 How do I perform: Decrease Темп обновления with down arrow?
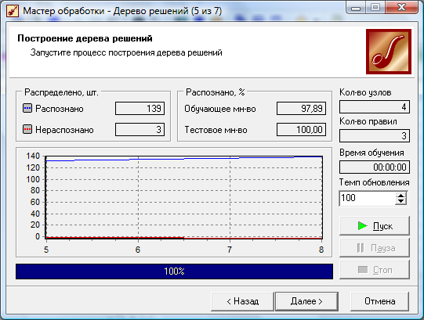click(x=401, y=201)
